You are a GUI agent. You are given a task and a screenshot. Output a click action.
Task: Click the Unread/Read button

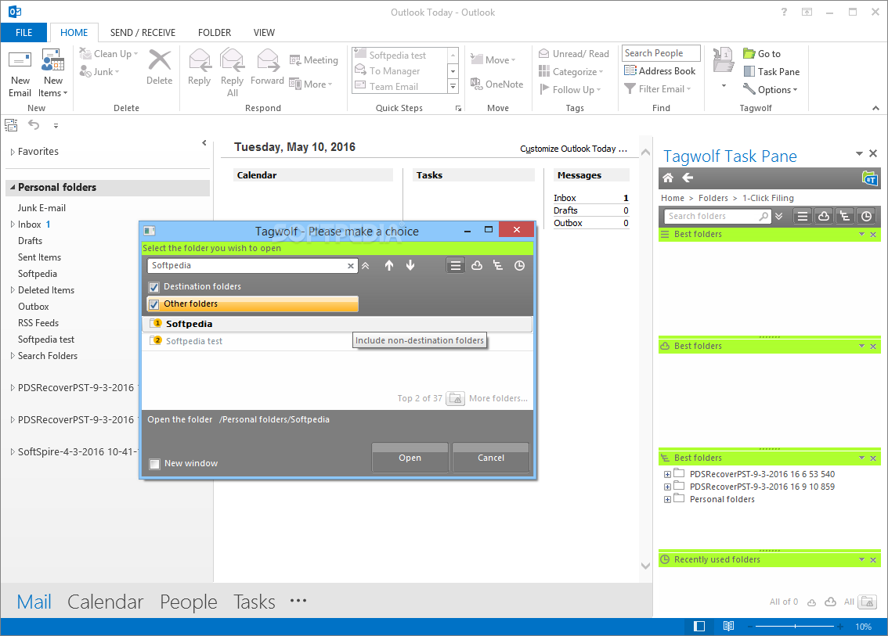click(574, 54)
